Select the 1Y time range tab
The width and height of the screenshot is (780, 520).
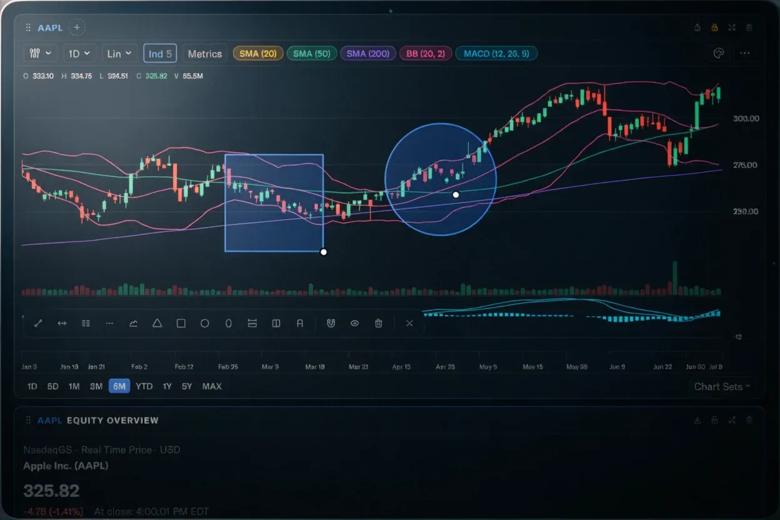point(167,386)
